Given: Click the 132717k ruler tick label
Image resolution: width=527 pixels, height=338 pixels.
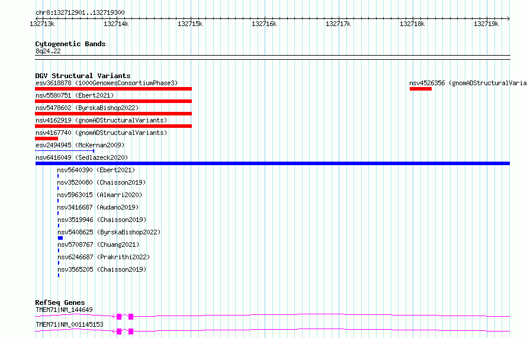Looking at the screenshot, I should 338,24.
